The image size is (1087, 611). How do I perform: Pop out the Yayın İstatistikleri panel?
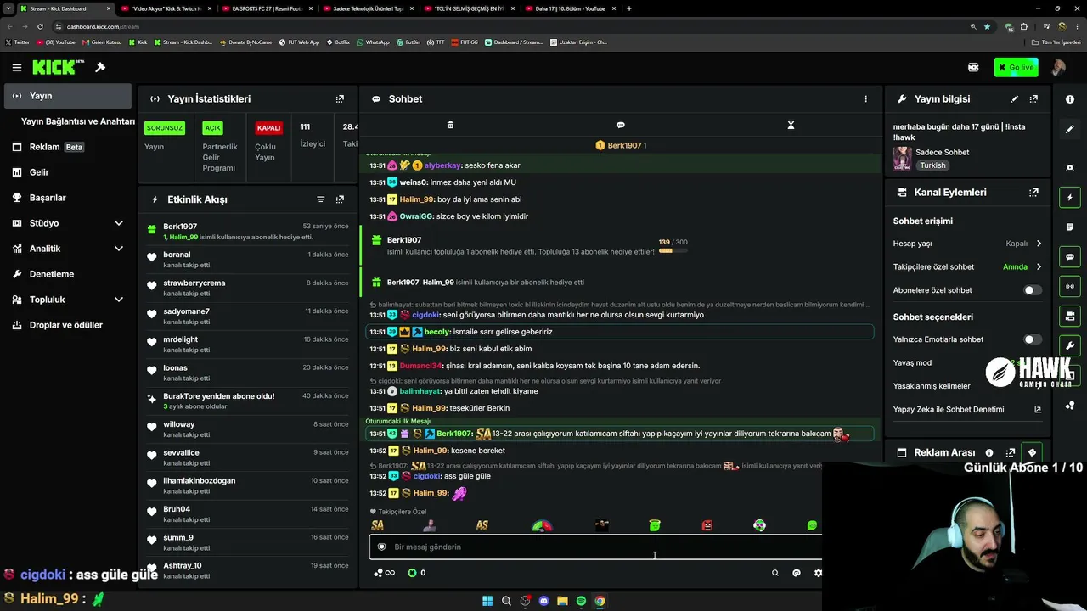(340, 98)
